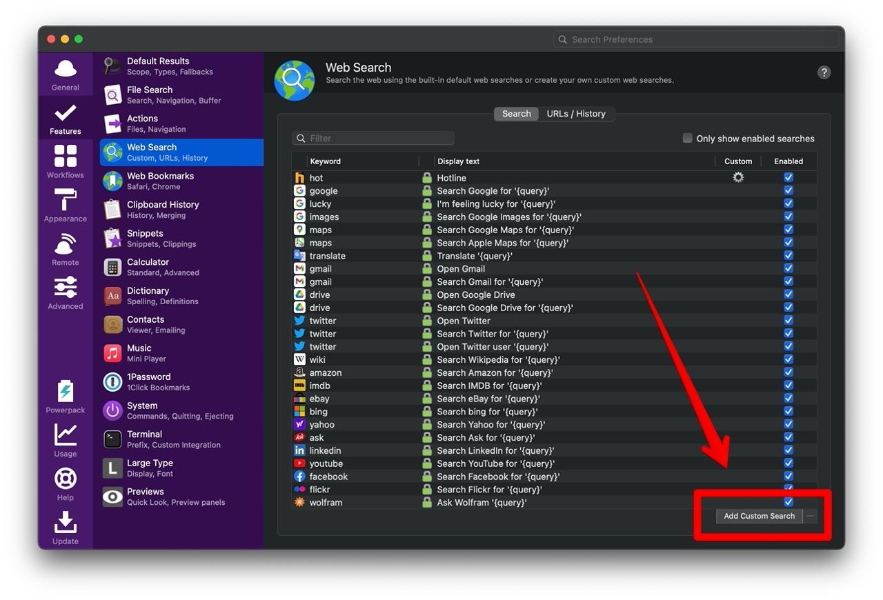The height and width of the screenshot is (600, 883).
Task: Select the yahoo keyword row
Action: (x=554, y=425)
